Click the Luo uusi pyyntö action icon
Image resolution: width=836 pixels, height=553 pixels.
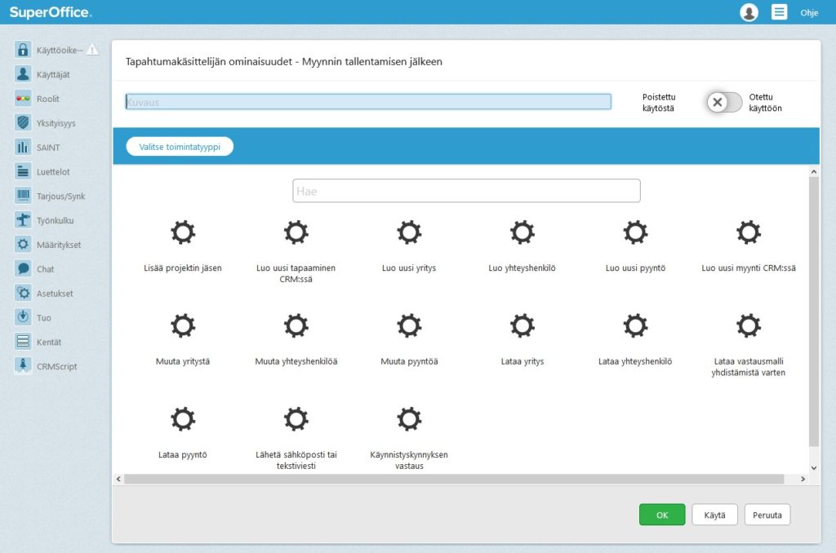click(635, 233)
